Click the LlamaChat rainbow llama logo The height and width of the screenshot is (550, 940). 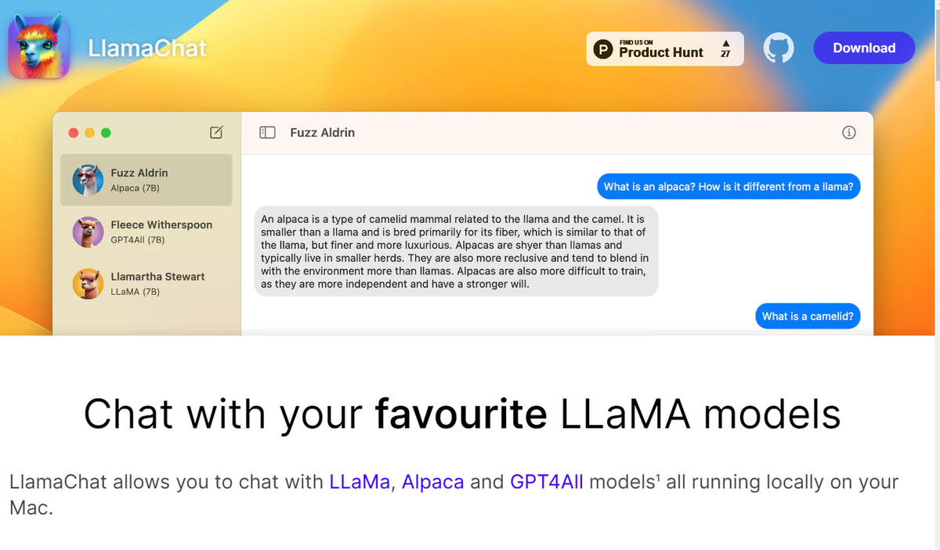(39, 48)
